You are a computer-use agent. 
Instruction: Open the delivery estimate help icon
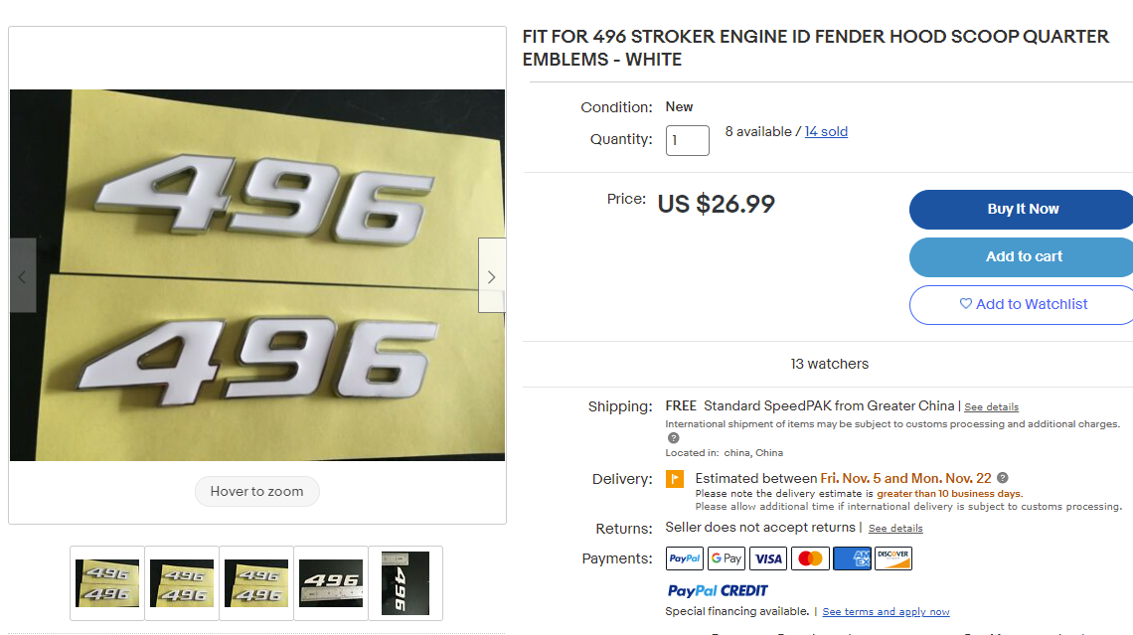pos(1002,478)
